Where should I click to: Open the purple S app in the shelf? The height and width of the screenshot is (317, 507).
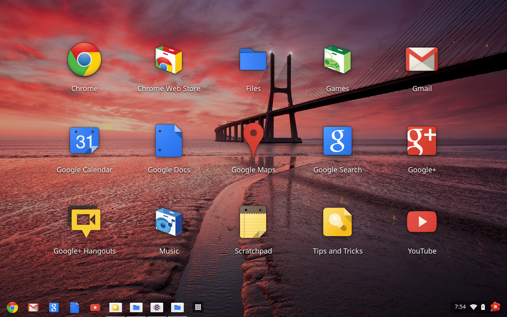point(157,307)
